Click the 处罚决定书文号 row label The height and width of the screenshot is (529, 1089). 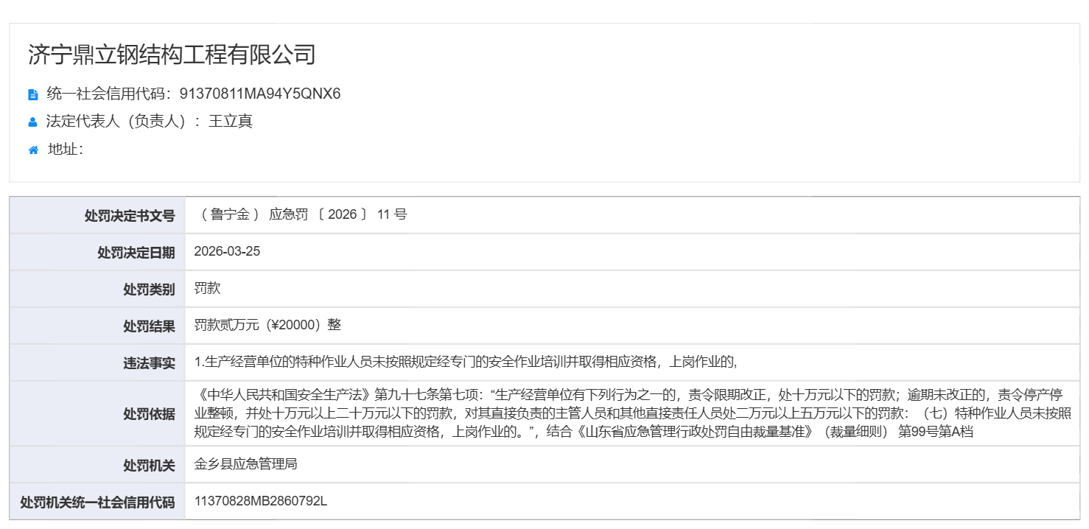click(130, 216)
